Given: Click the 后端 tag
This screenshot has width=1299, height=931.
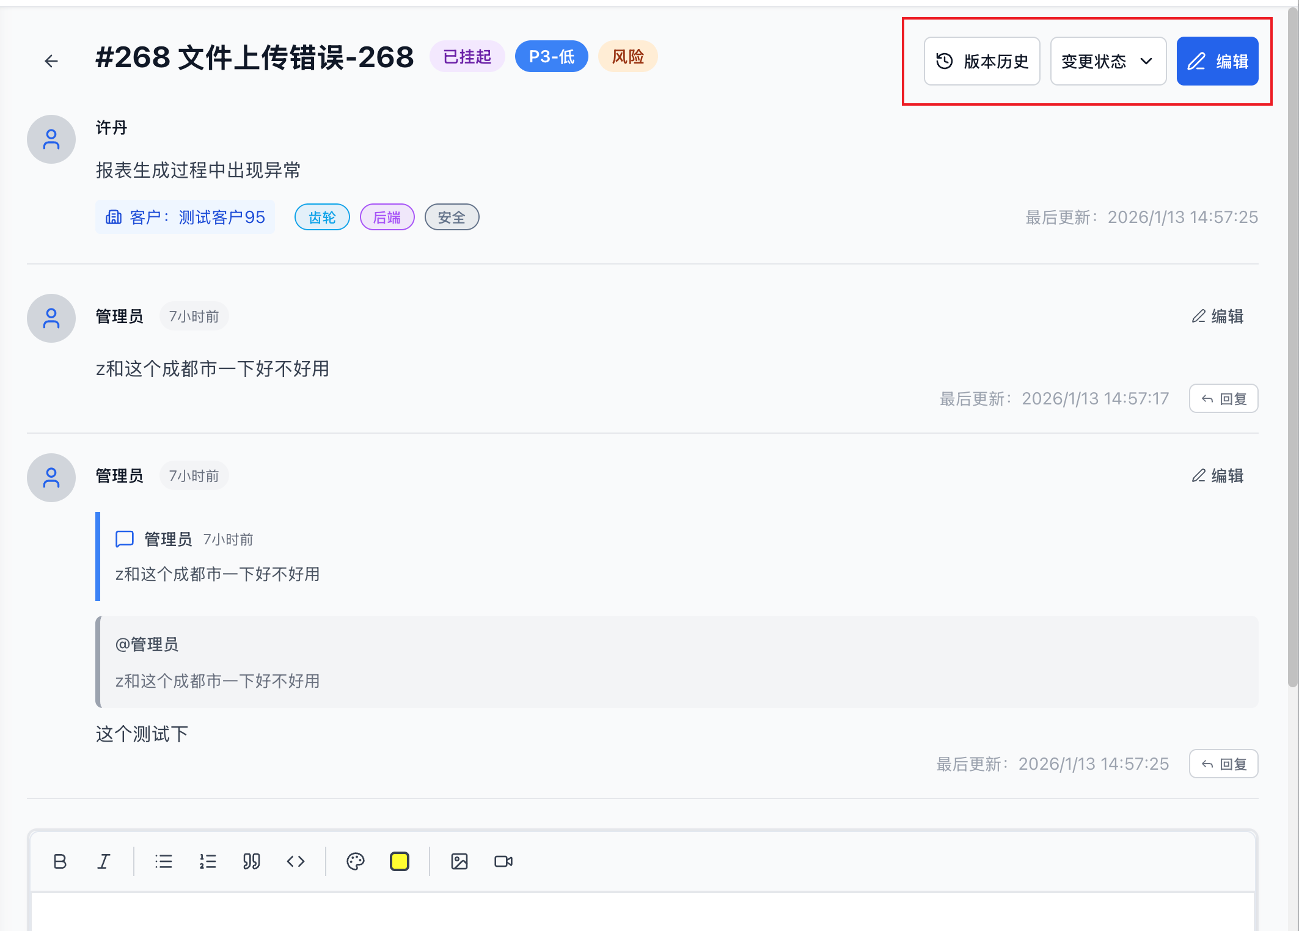Looking at the screenshot, I should (x=387, y=217).
